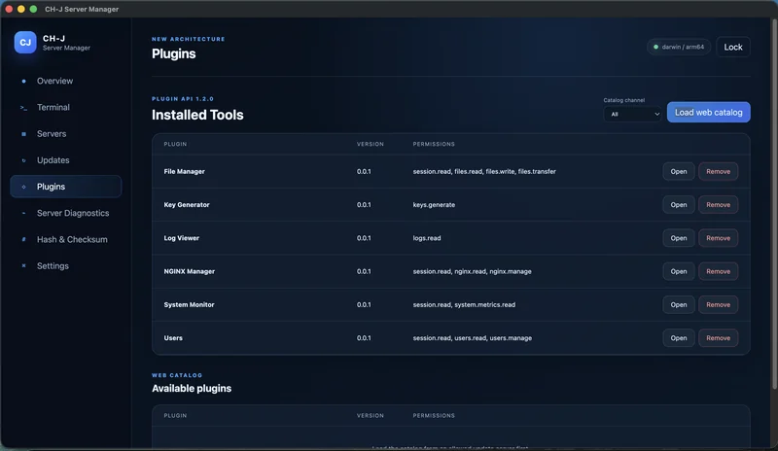Click the vertical scrollbar on right edge

click(x=774, y=203)
